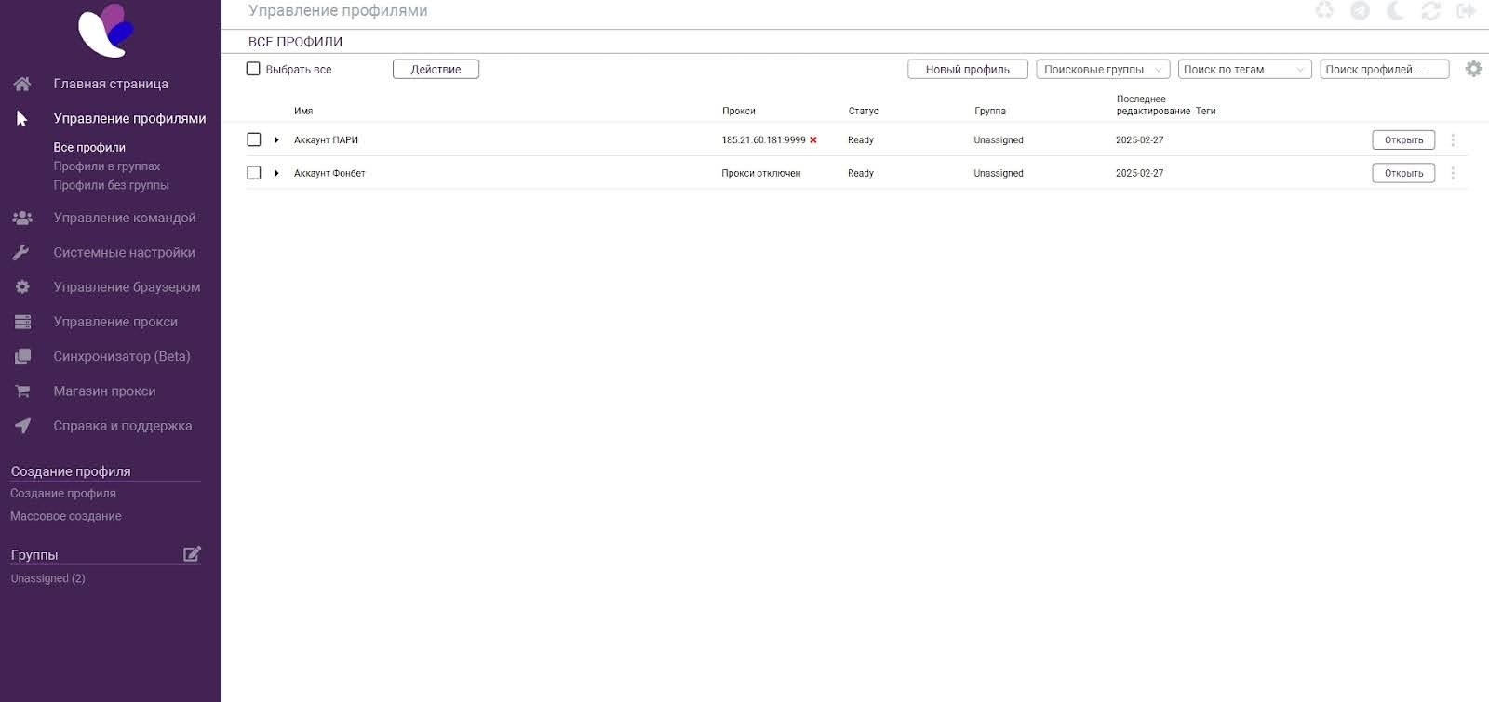Click the server icon beside Управление прокси
The width and height of the screenshot is (1489, 702).
[x=22, y=322]
